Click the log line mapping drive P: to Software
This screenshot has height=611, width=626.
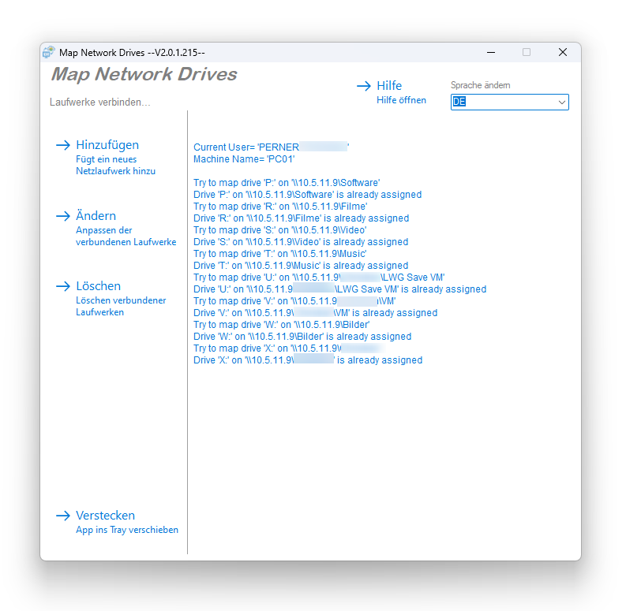pos(287,183)
